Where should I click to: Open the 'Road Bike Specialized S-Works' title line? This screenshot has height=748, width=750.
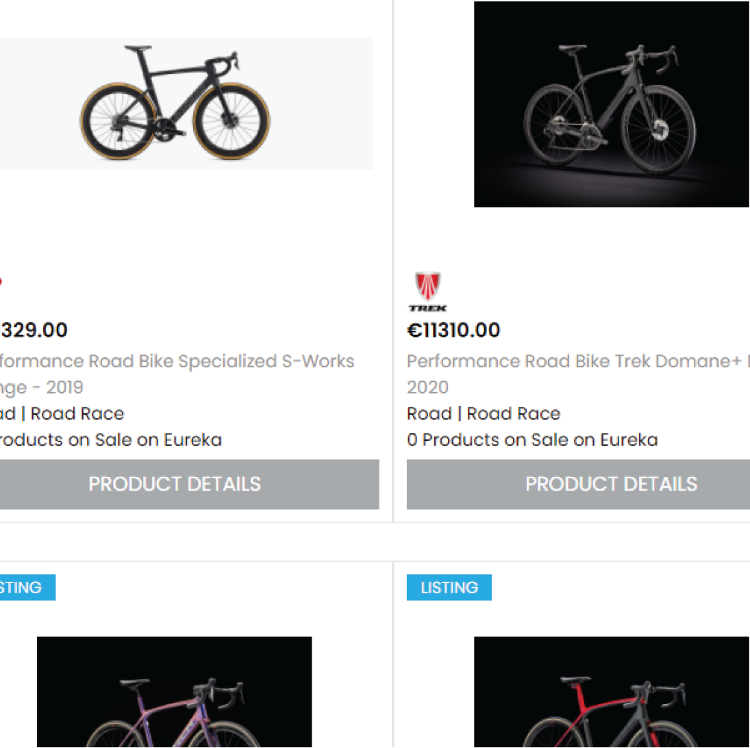[x=178, y=361]
